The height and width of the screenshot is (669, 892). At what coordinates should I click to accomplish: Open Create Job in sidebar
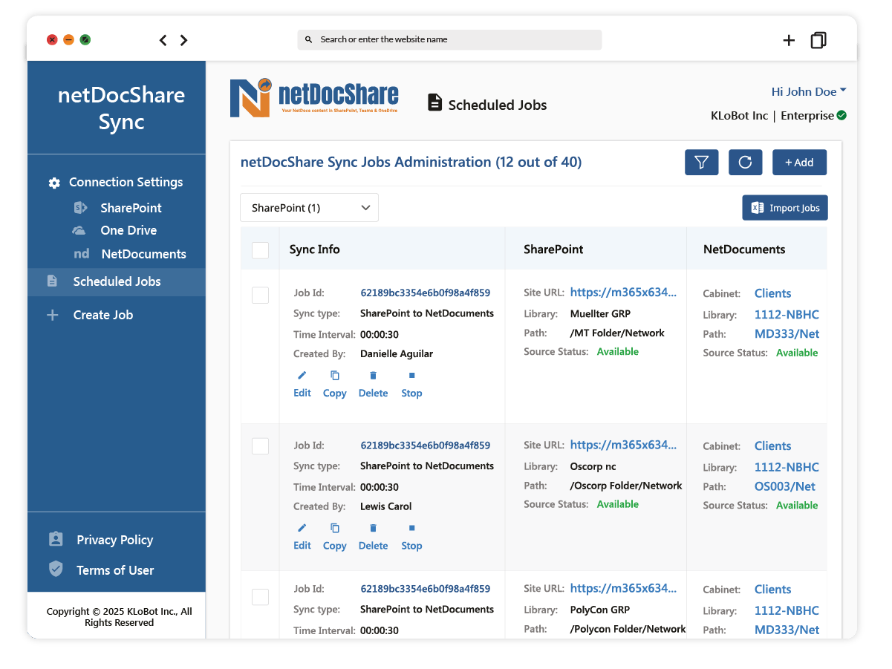[x=90, y=315]
